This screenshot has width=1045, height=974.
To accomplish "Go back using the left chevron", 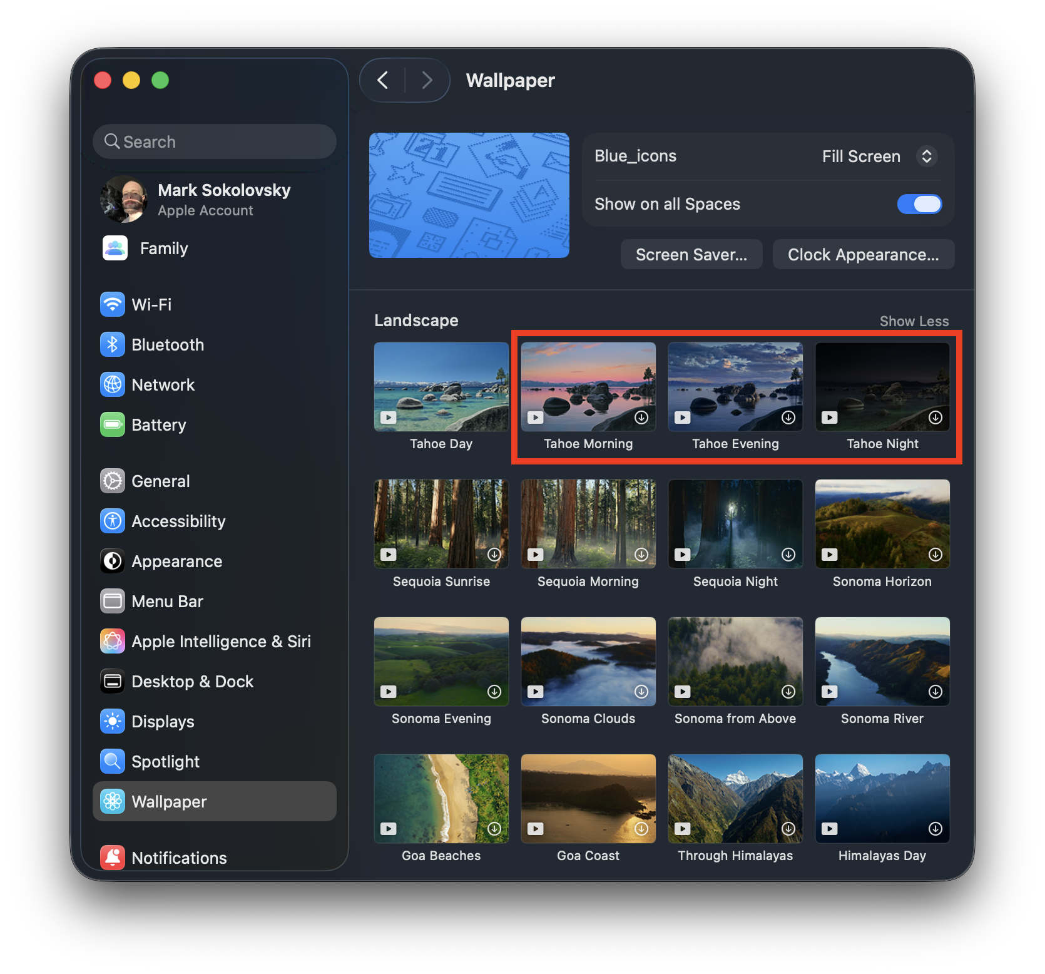I will pos(383,80).
